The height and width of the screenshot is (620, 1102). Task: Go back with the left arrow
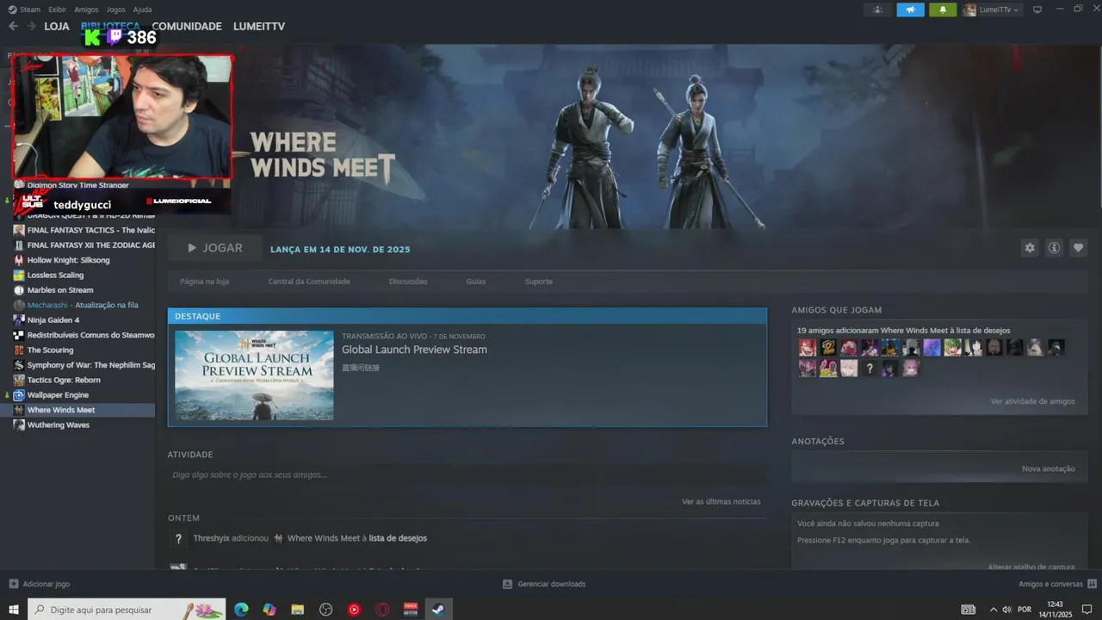13,27
